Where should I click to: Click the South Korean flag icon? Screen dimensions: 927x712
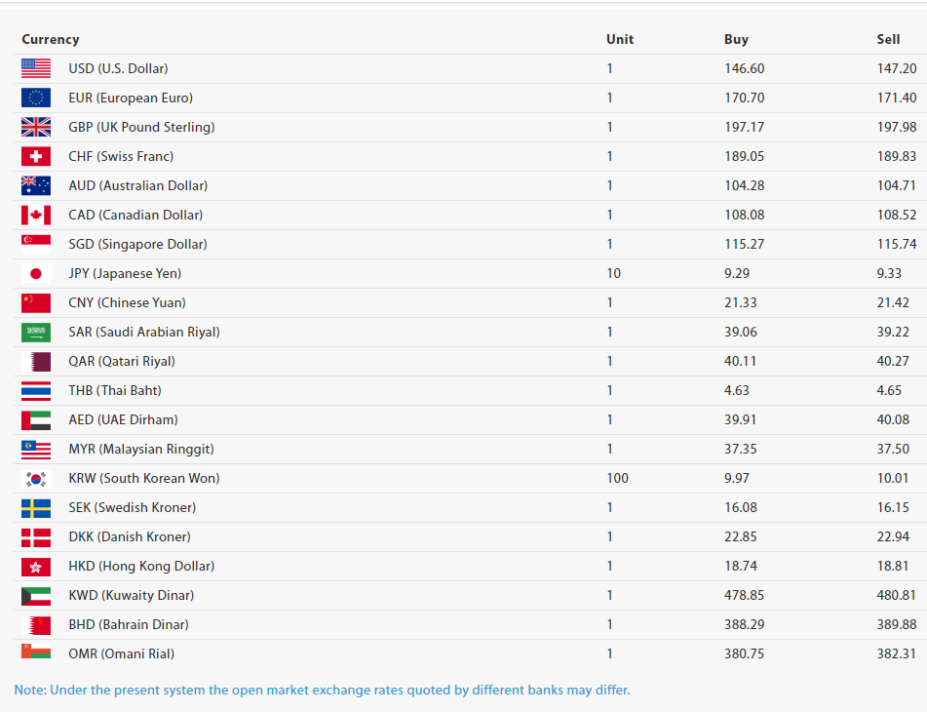(36, 478)
